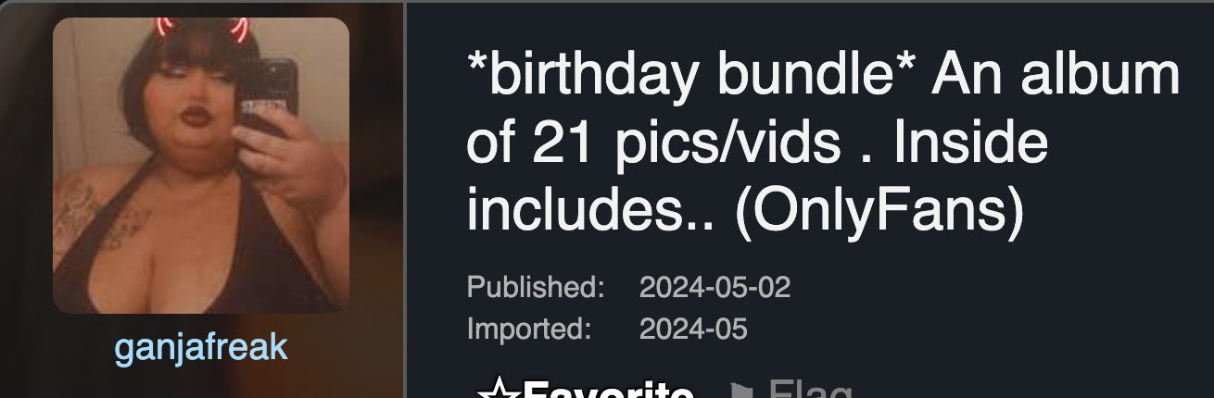Screen dimensions: 1214x398
Task: Open the ganjafreak username link
Action: click(201, 347)
